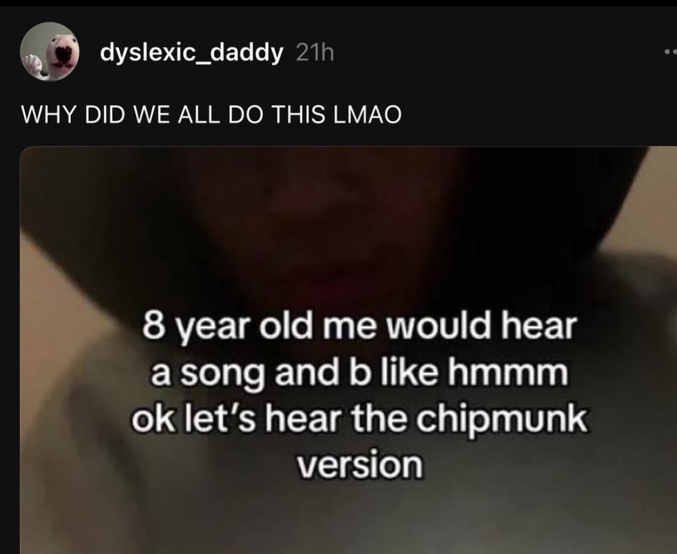Viewport: 677px width, 554px height.
Task: Visit the dyslexic_daddy username link
Action: [x=192, y=52]
